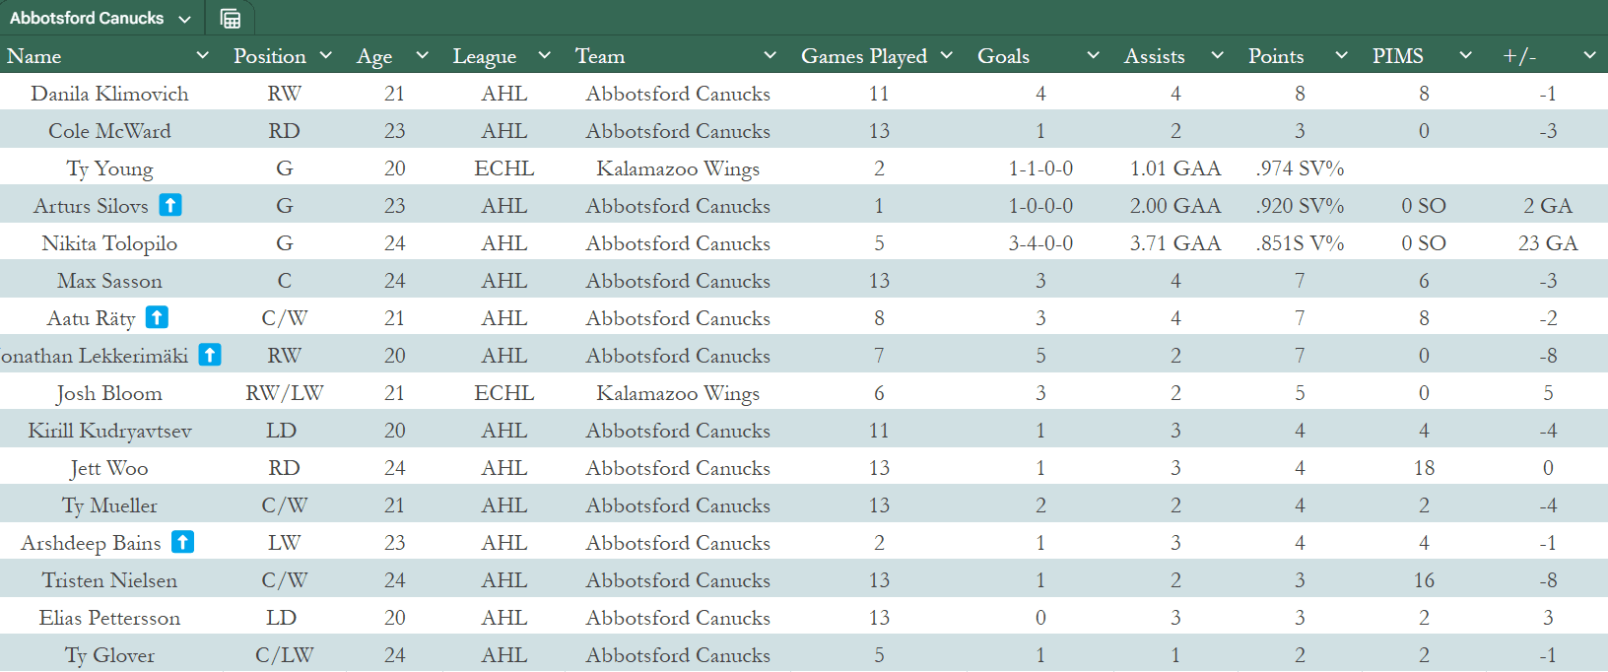Screen dimensions: 1608x672
Task: Open the Name column filter dropdown
Action: (203, 55)
